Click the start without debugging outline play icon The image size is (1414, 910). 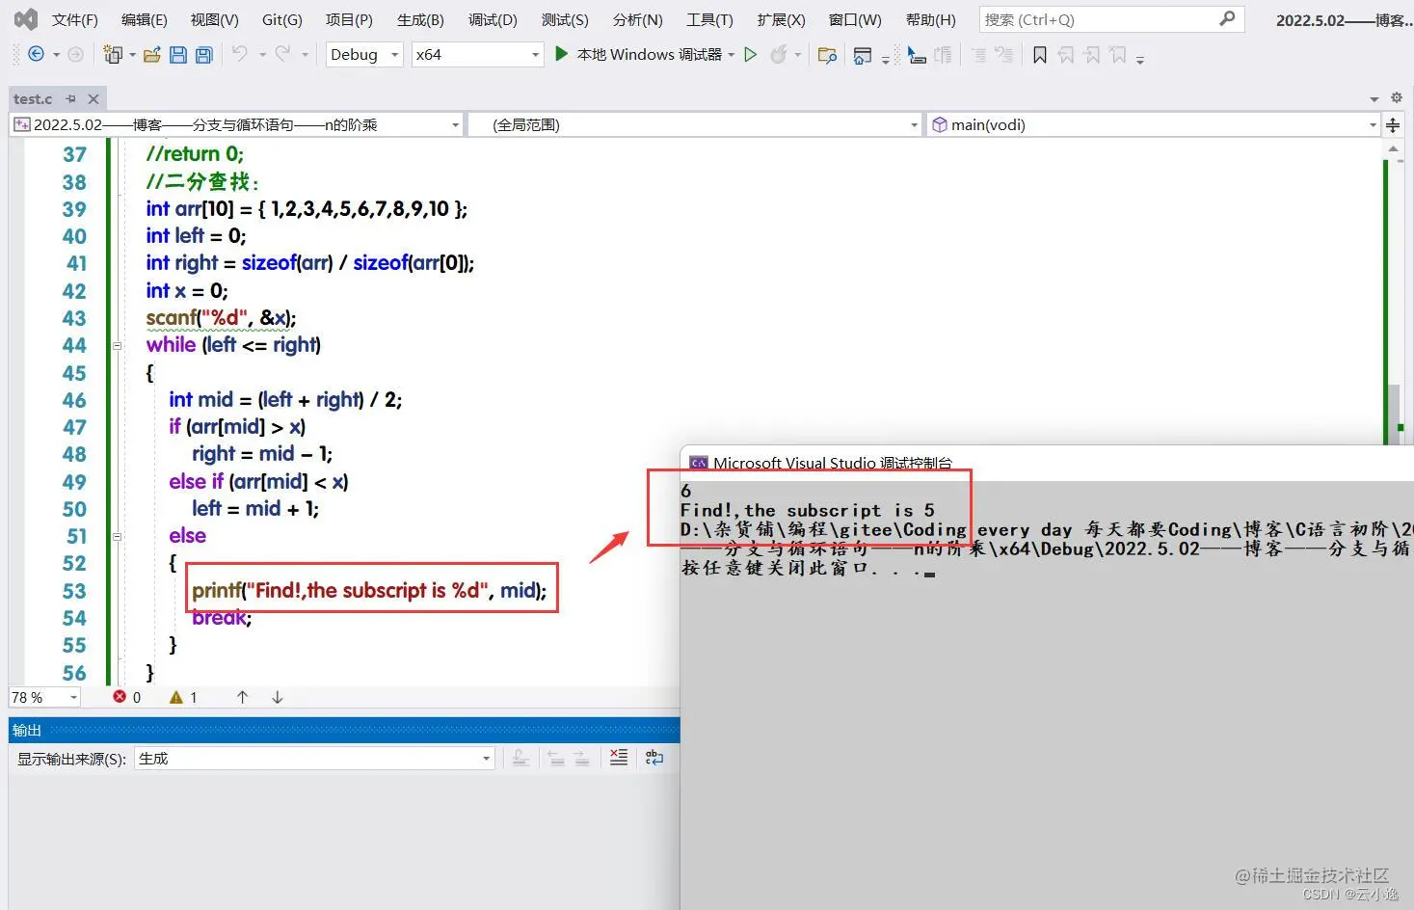tap(751, 55)
